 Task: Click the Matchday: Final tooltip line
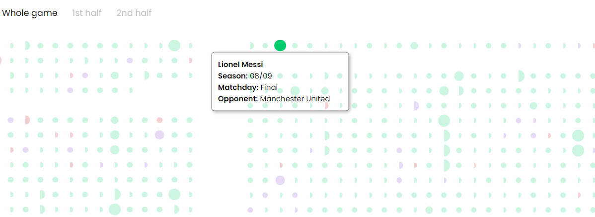pos(248,87)
